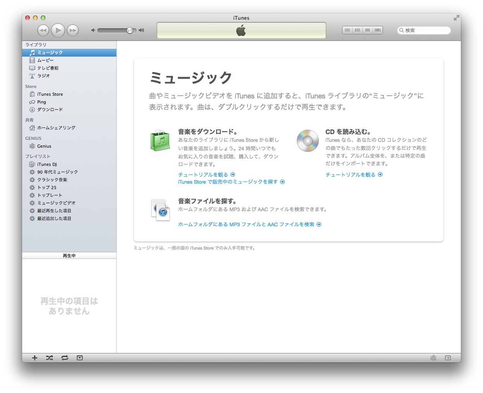
Task: Select the 90 年代ミュージック smart playlist
Action: click(x=69, y=172)
